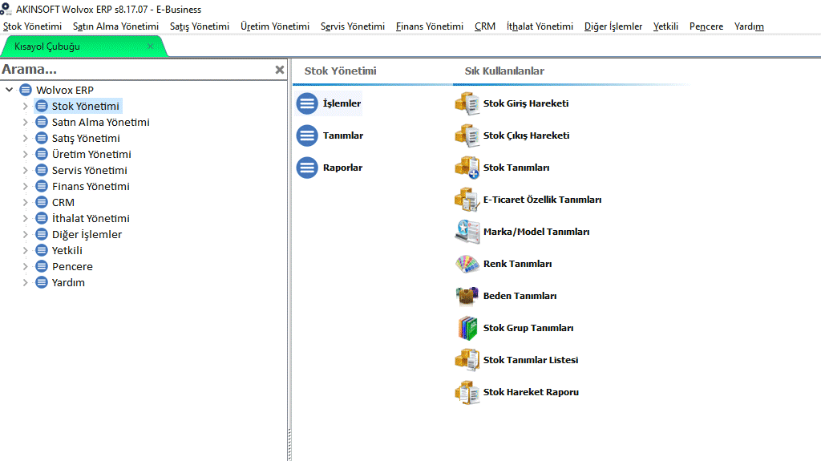
Task: Click the Stok Tanımları icon
Action: point(467,168)
